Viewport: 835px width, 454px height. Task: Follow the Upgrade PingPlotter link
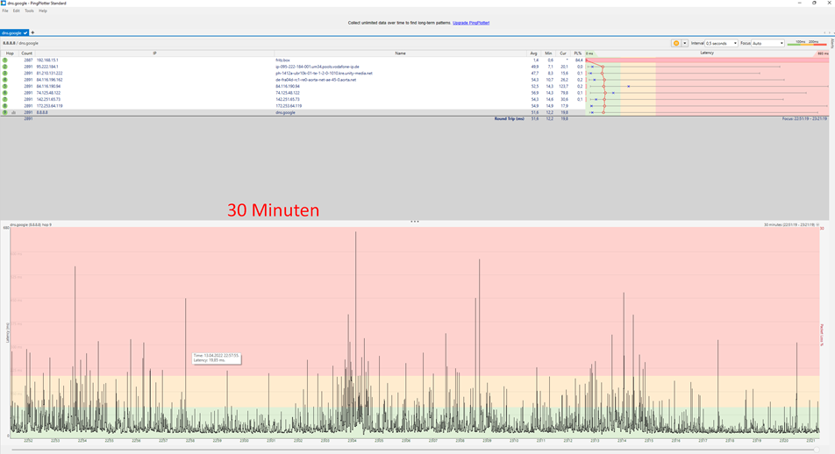click(x=471, y=23)
